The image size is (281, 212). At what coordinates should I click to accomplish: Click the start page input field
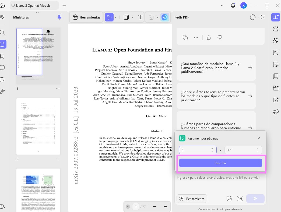tap(198, 150)
